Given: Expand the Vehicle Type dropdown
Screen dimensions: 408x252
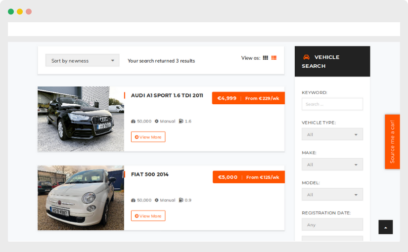Looking at the screenshot, I should coord(332,134).
